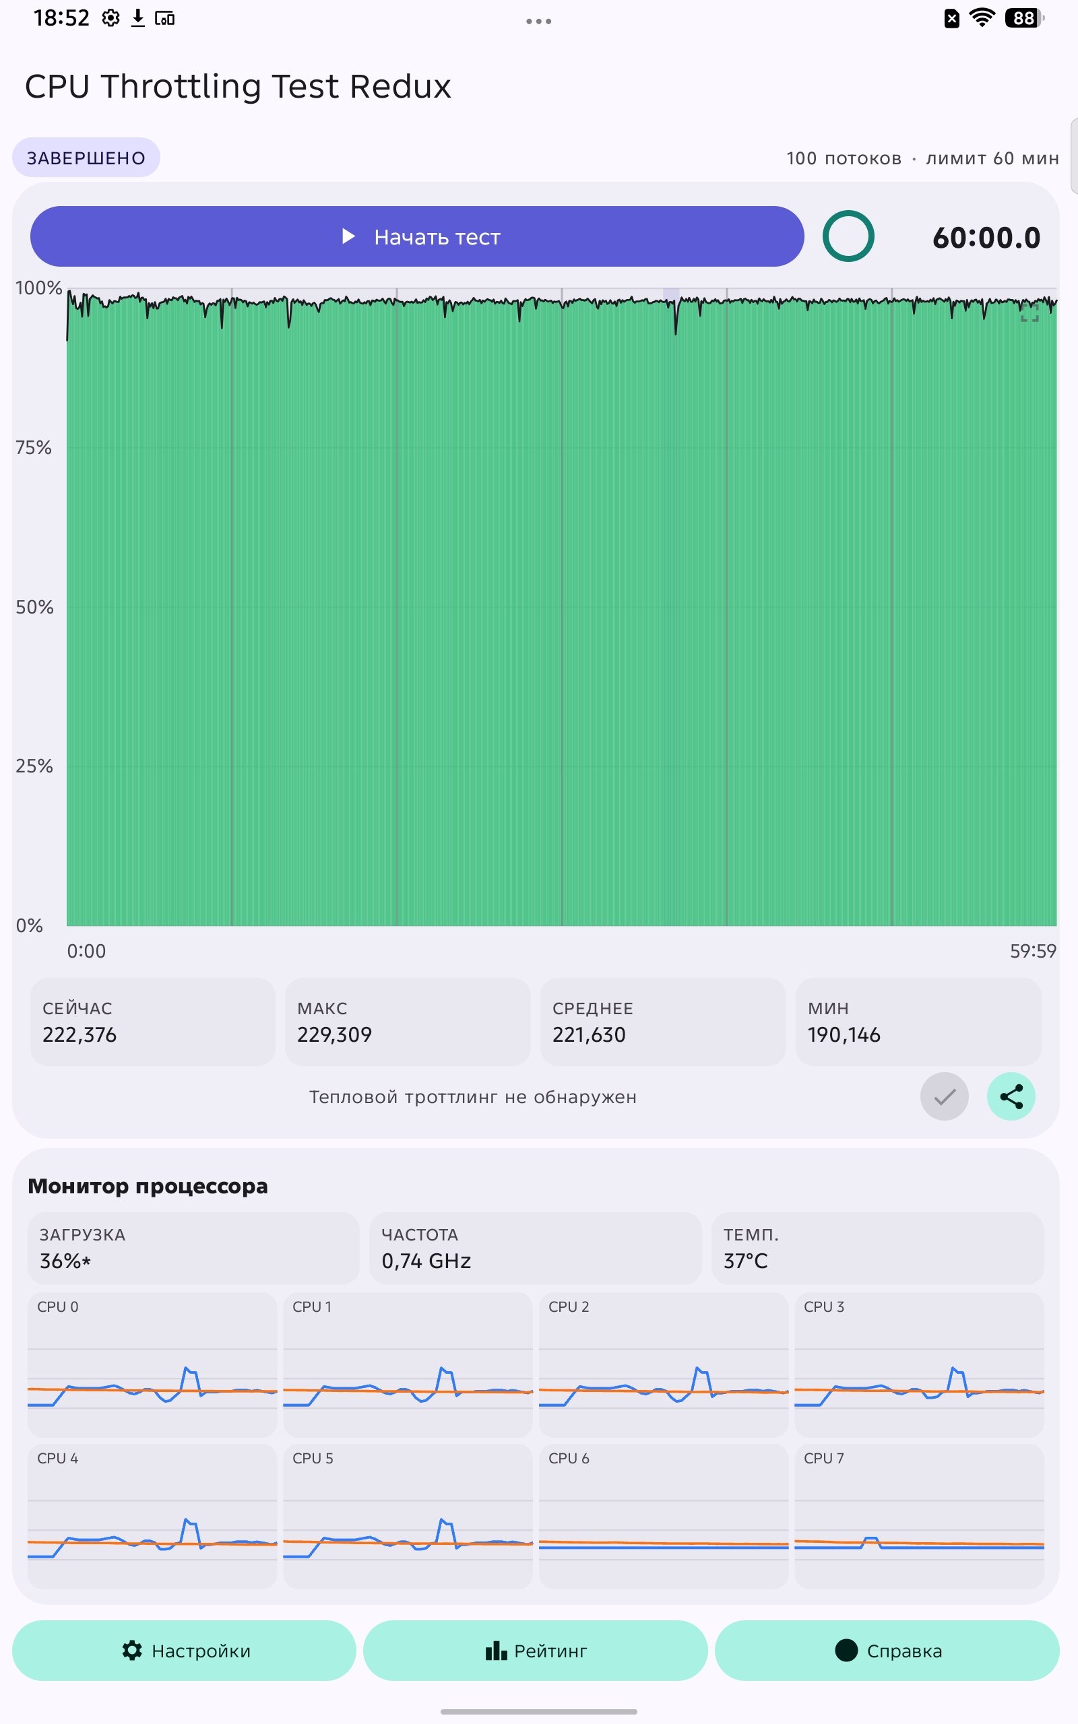The image size is (1078, 1724).
Task: Select the CPU 0 usage graph
Action: pos(152,1364)
